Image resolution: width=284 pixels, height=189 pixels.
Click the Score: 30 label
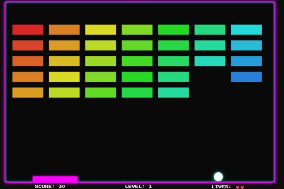(50, 187)
